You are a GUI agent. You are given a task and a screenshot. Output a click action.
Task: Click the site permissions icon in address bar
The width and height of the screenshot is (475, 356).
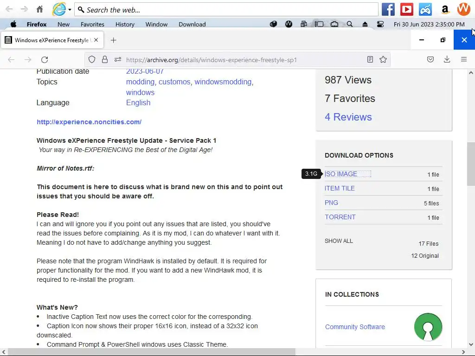(x=118, y=60)
